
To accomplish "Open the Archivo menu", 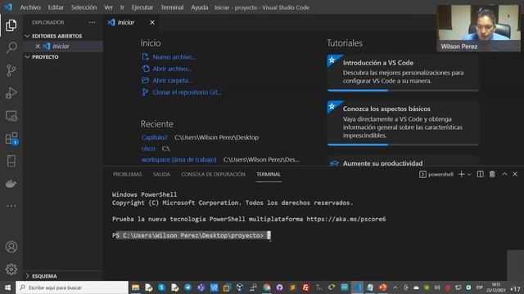I will [x=30, y=7].
